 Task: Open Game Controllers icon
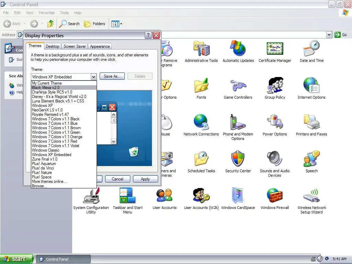[x=238, y=85]
